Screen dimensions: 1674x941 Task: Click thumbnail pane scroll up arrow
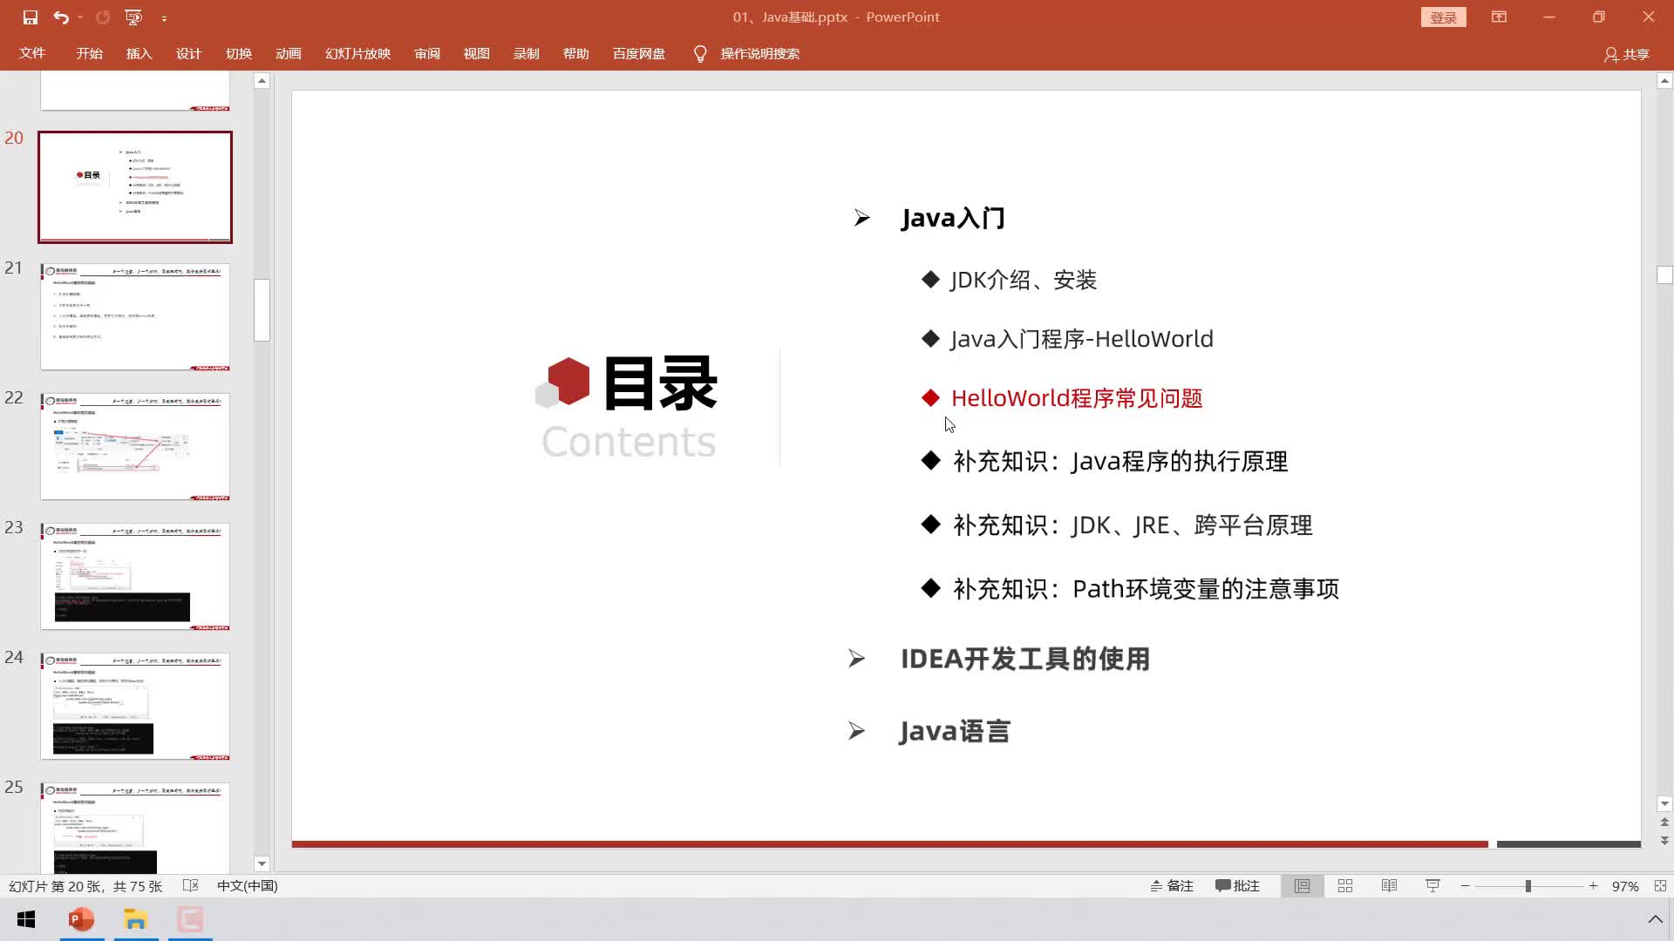(262, 81)
